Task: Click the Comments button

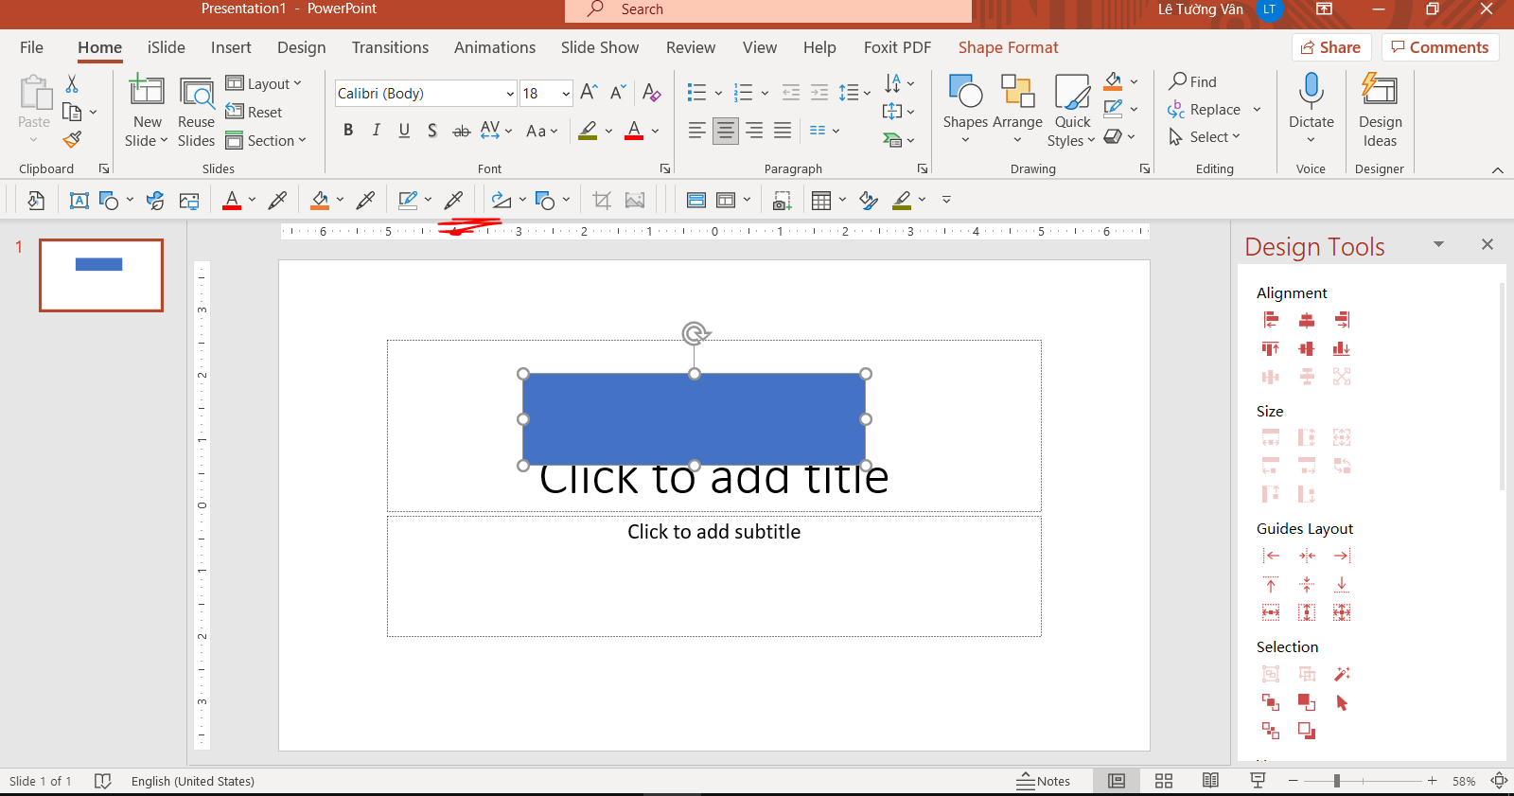Action: 1440,47
